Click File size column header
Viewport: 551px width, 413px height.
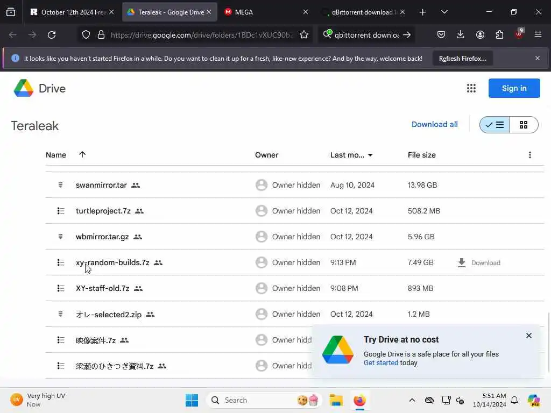422,155
